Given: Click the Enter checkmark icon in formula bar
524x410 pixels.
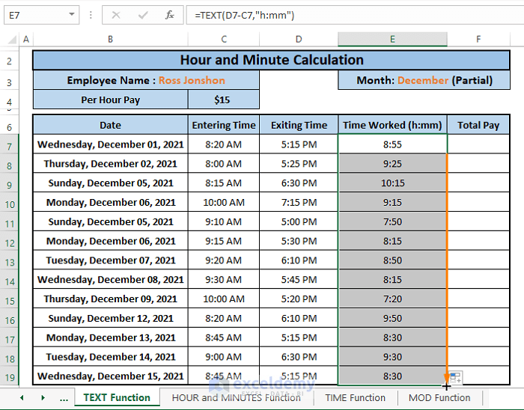Looking at the screenshot, I should [x=143, y=15].
